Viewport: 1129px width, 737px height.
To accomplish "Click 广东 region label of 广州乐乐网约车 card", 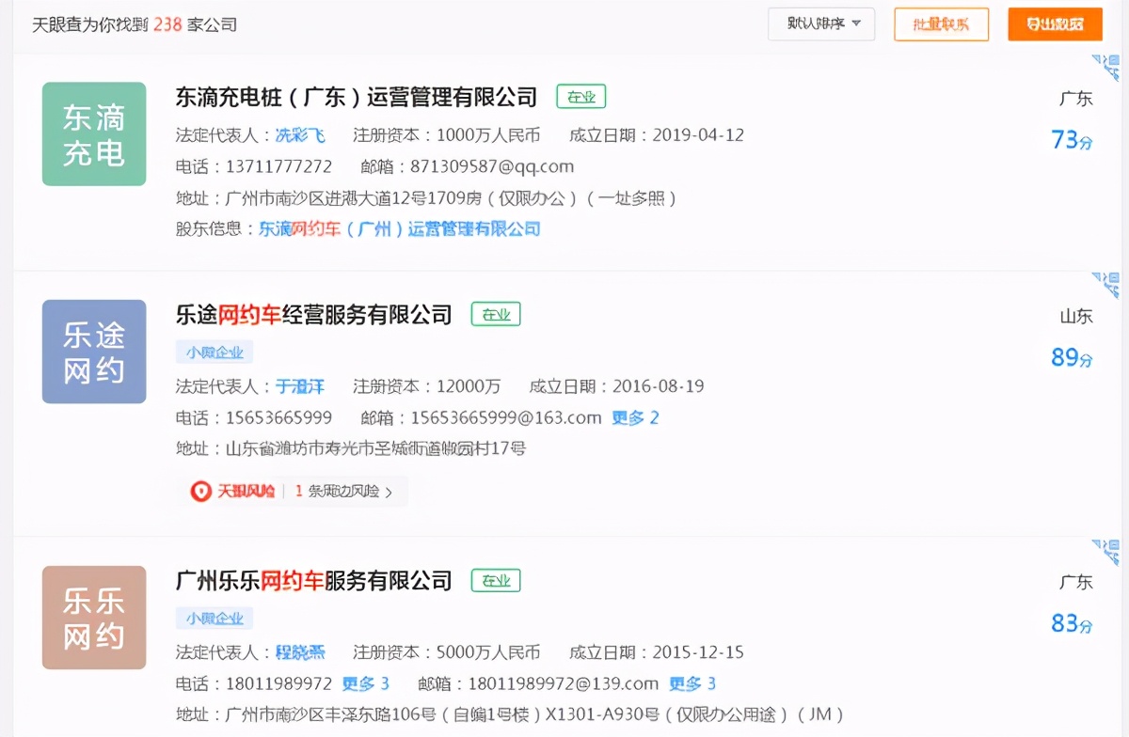I will coord(1076,583).
